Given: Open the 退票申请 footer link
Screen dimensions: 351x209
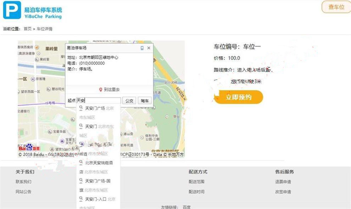Looking at the screenshot, I should tap(283, 182).
